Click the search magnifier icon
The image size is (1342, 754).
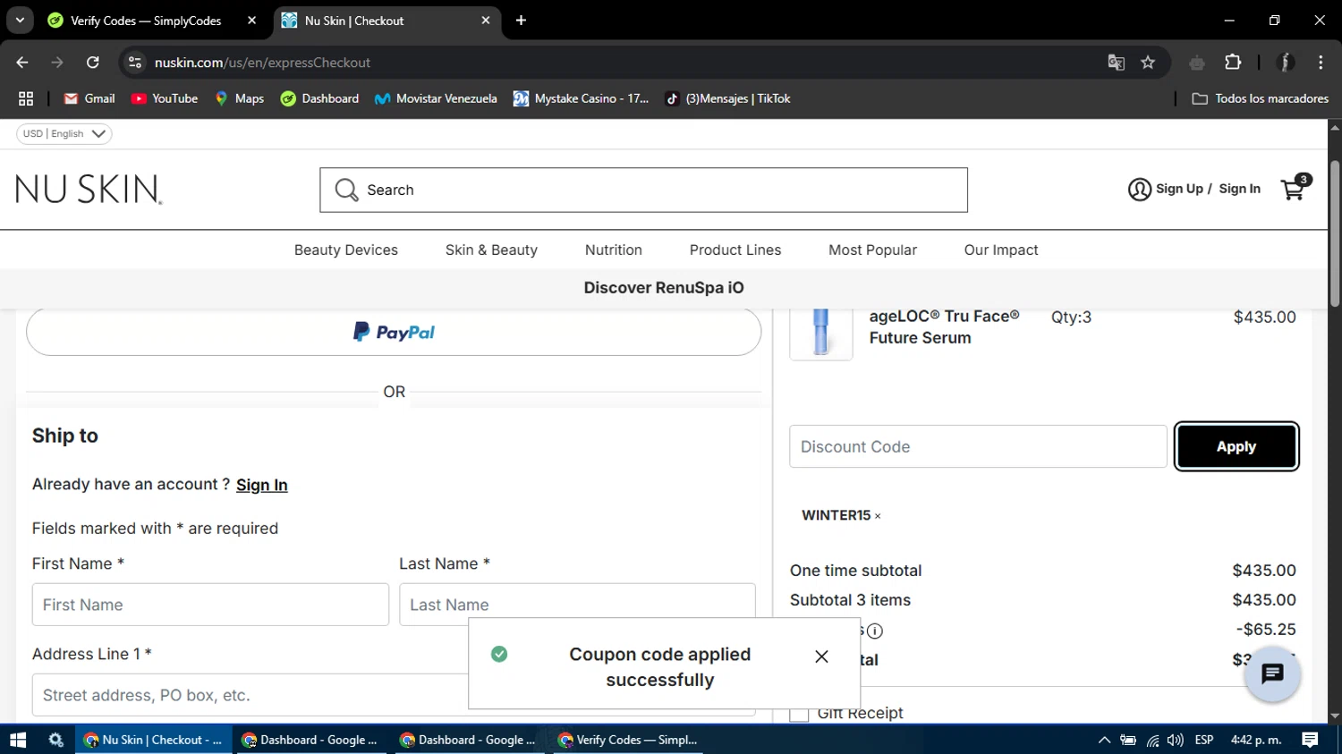[346, 190]
